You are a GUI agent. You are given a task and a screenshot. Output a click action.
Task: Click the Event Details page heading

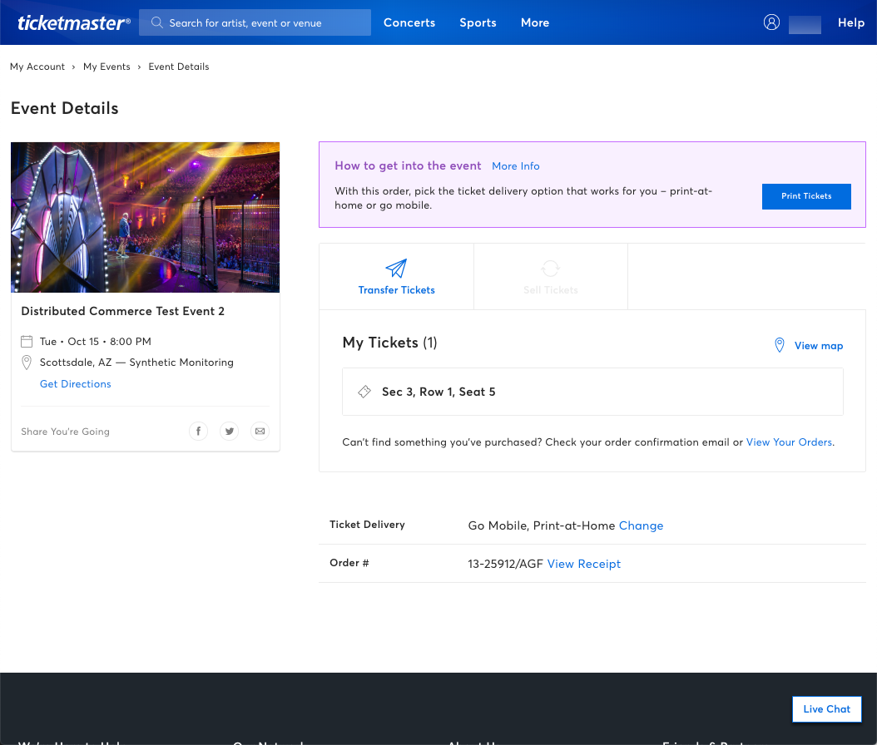tap(65, 108)
